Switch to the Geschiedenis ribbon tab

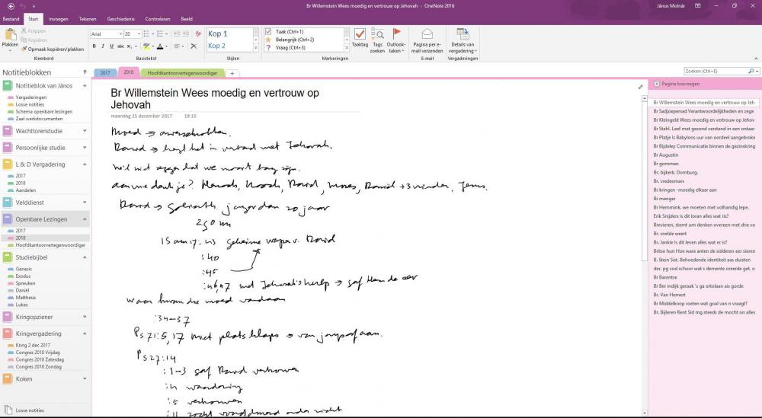(x=120, y=19)
